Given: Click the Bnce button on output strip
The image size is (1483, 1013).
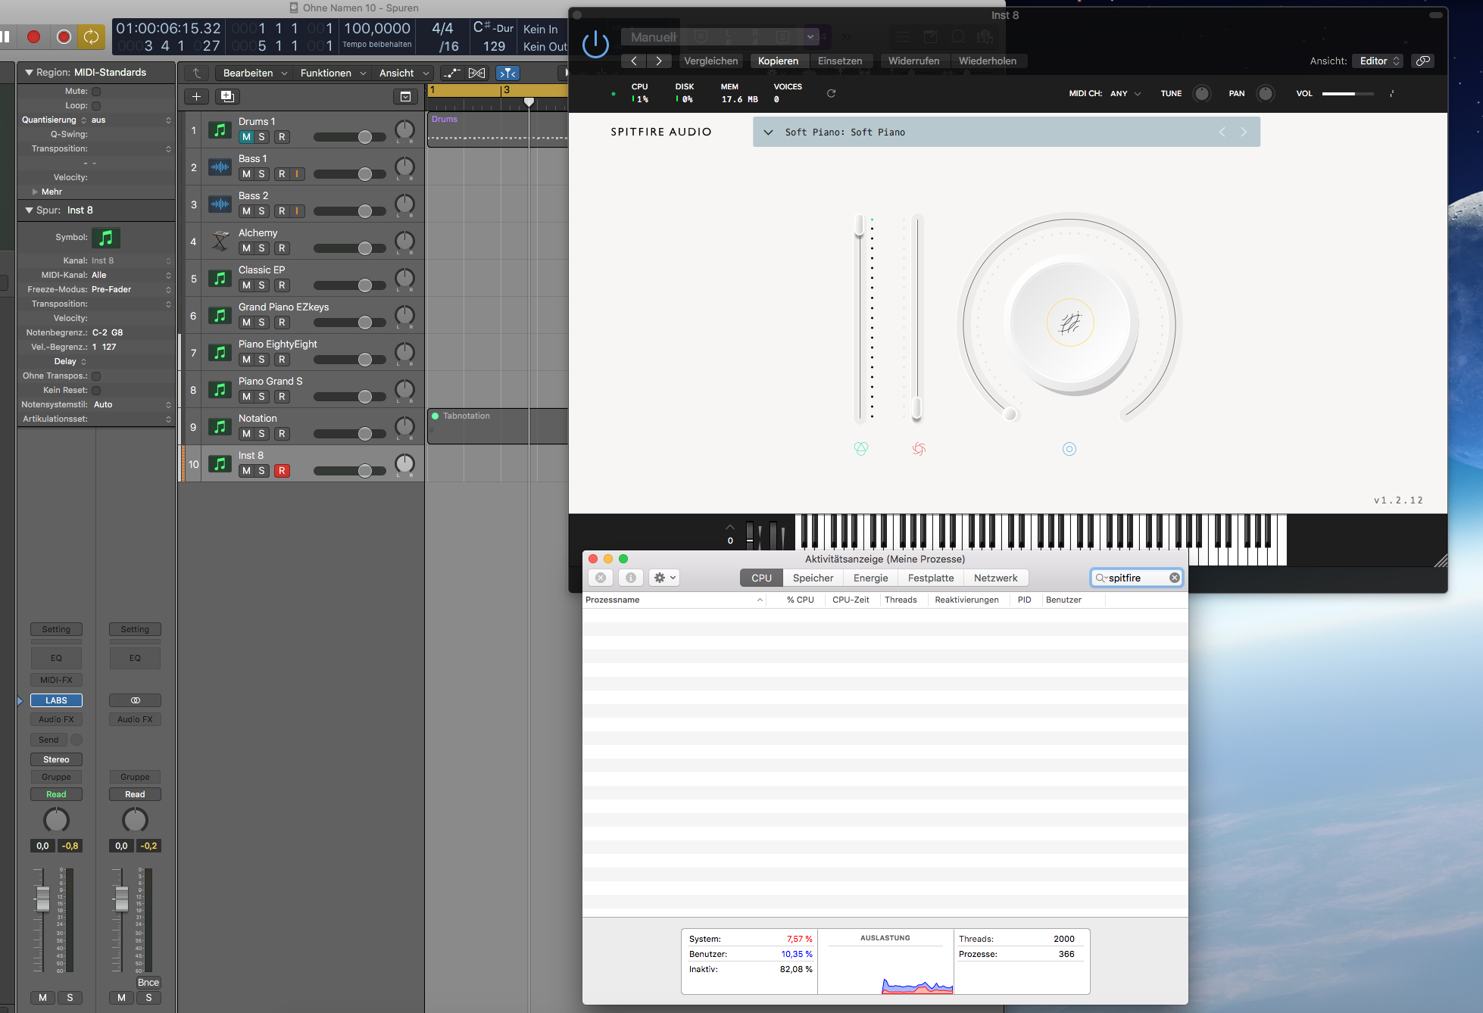Looking at the screenshot, I should click(148, 982).
